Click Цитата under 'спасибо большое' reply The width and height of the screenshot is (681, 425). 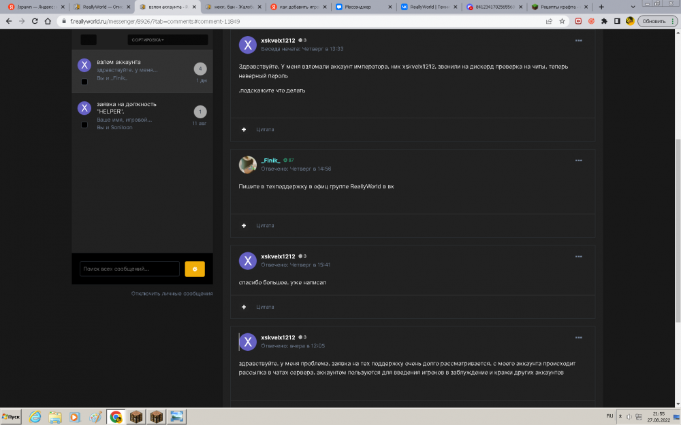265,307
